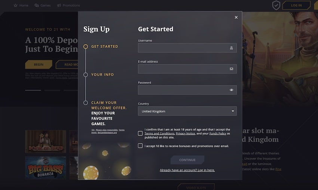
Task: Click inside the Username input field
Action: 183,48
